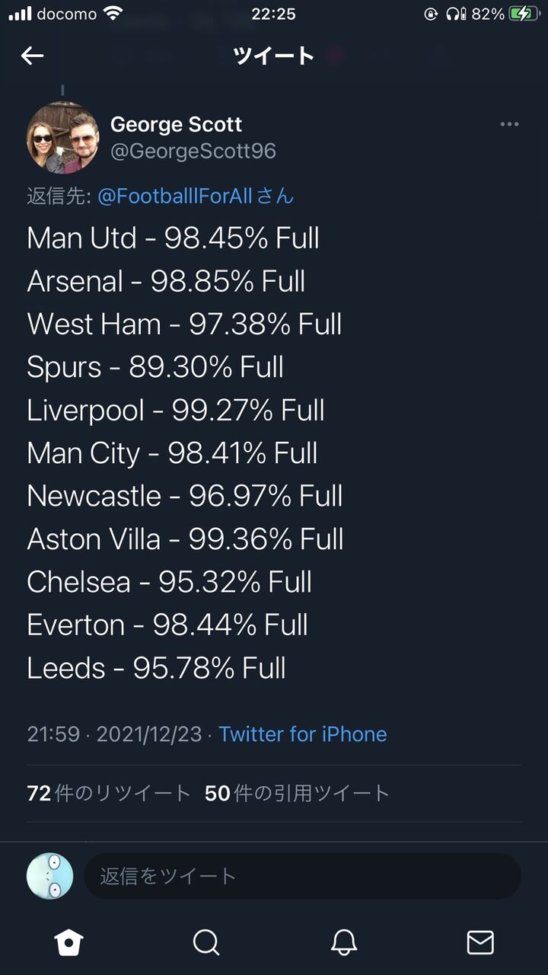Tap the Wi-Fi icon in status bar

[113, 14]
